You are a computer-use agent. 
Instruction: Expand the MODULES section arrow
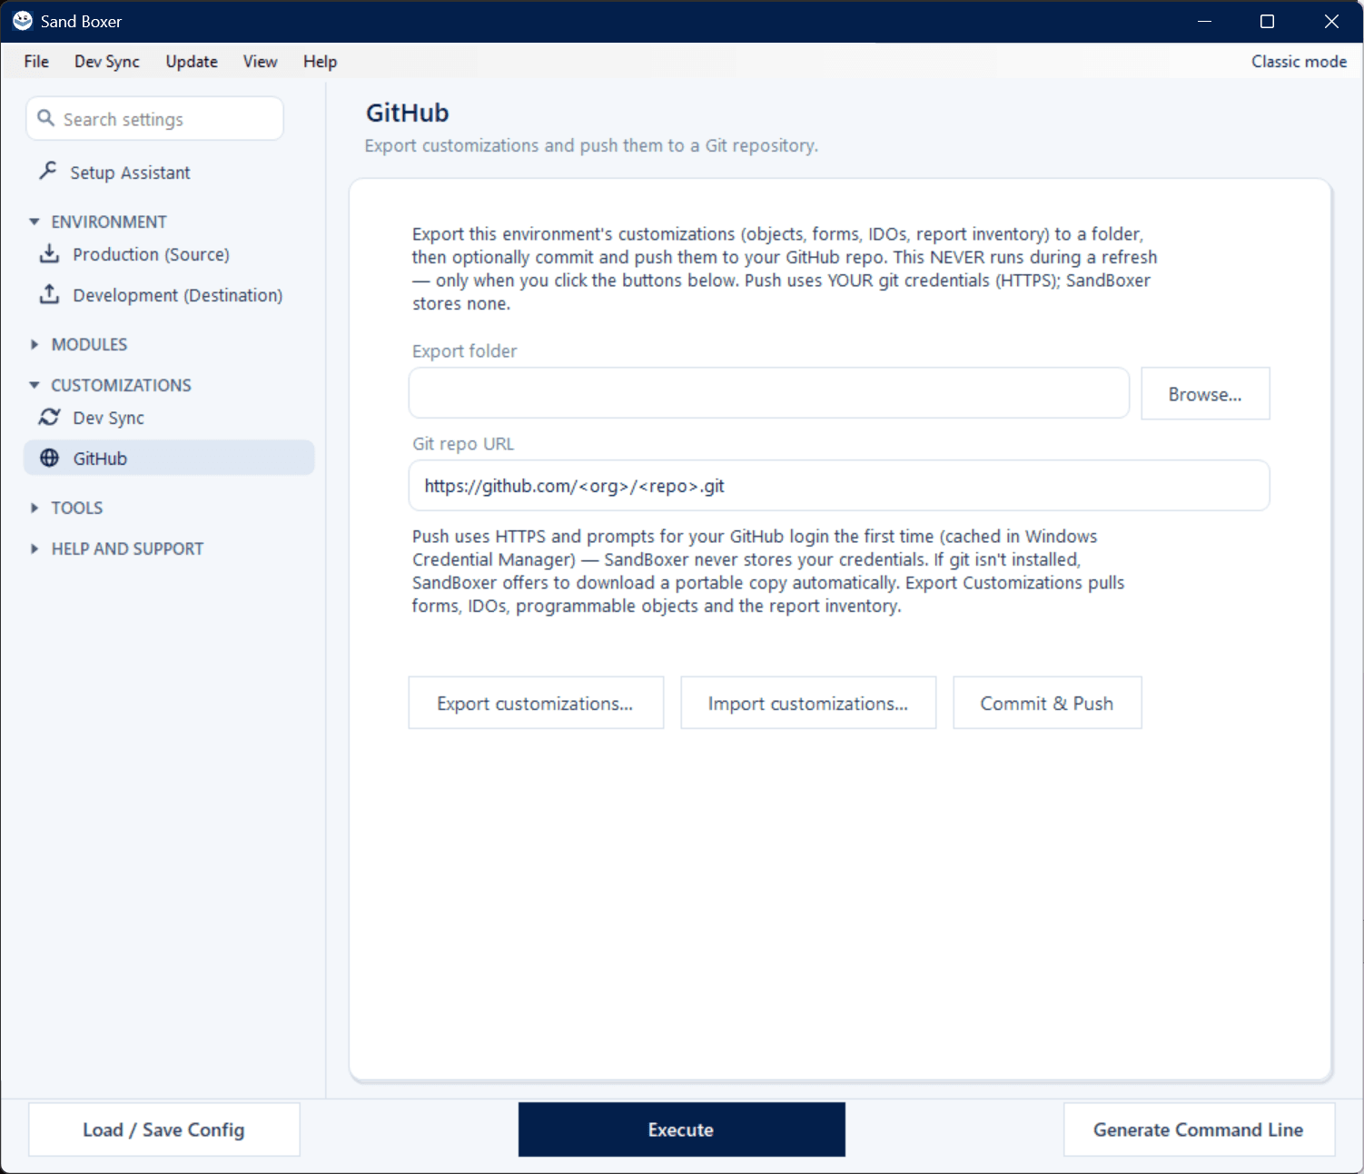coord(35,344)
